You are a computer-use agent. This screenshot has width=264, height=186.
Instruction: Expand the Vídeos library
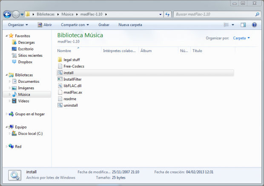[10, 101]
